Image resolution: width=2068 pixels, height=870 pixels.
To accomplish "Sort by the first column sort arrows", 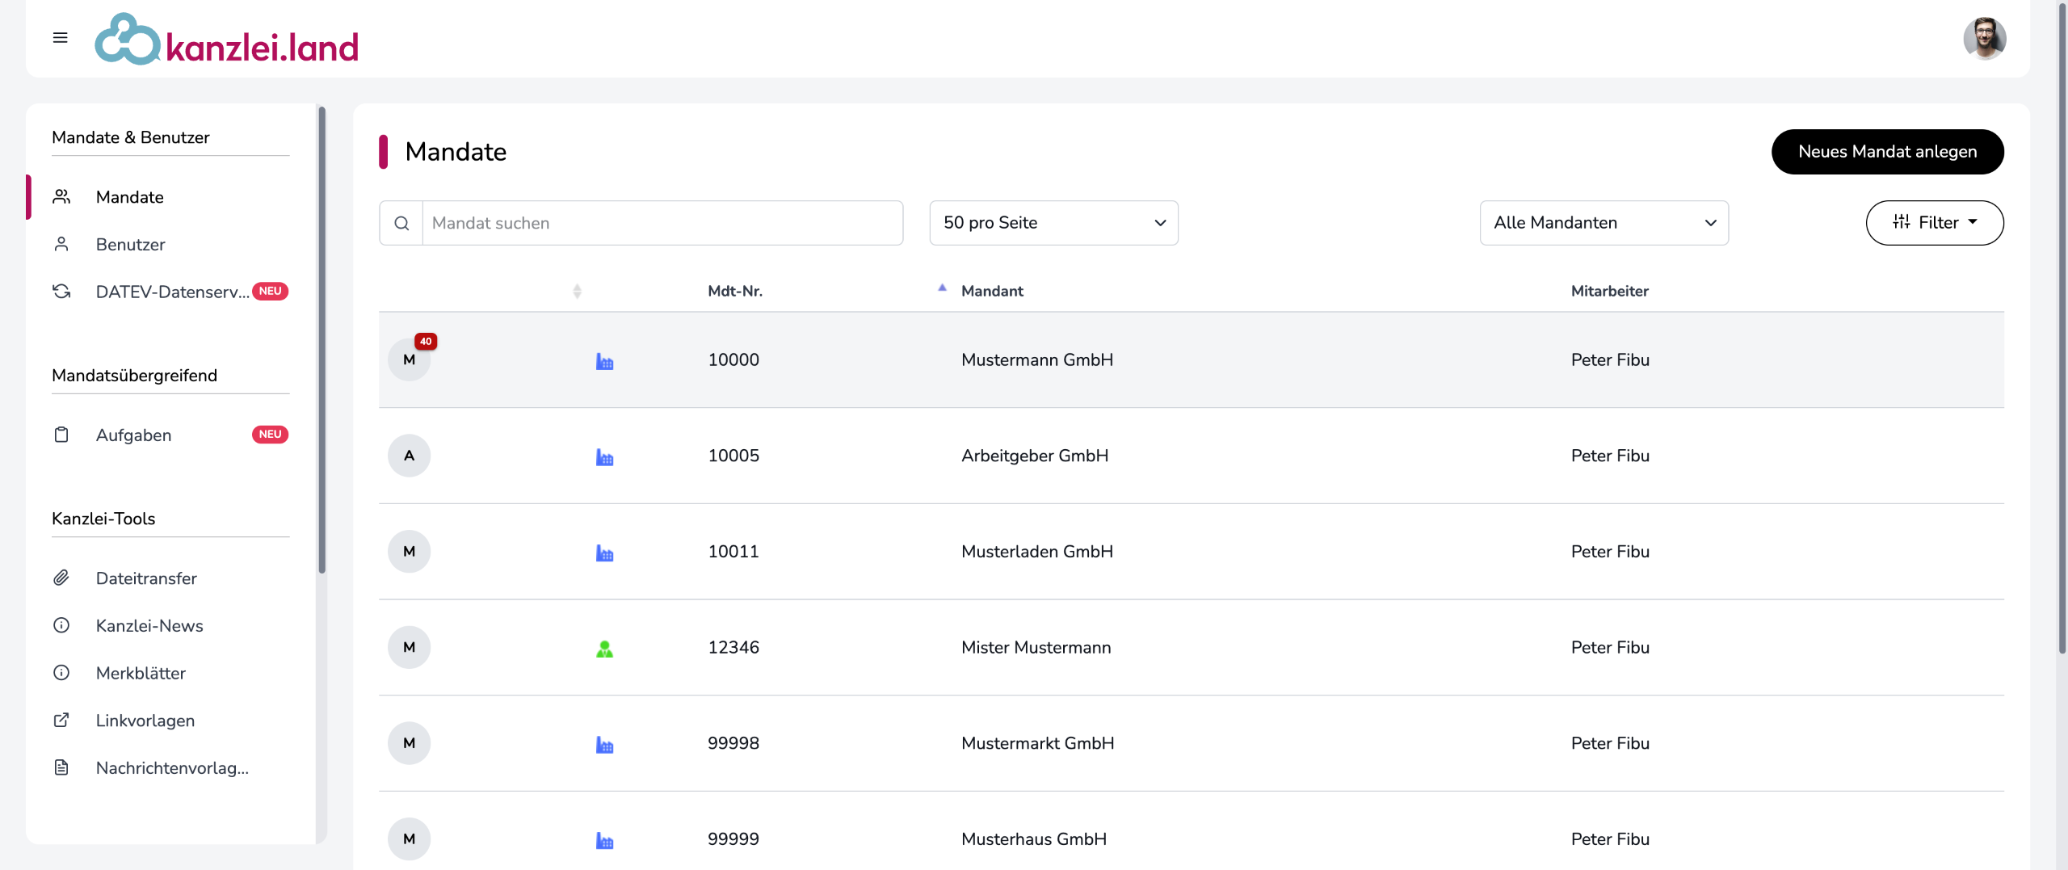I will [577, 291].
